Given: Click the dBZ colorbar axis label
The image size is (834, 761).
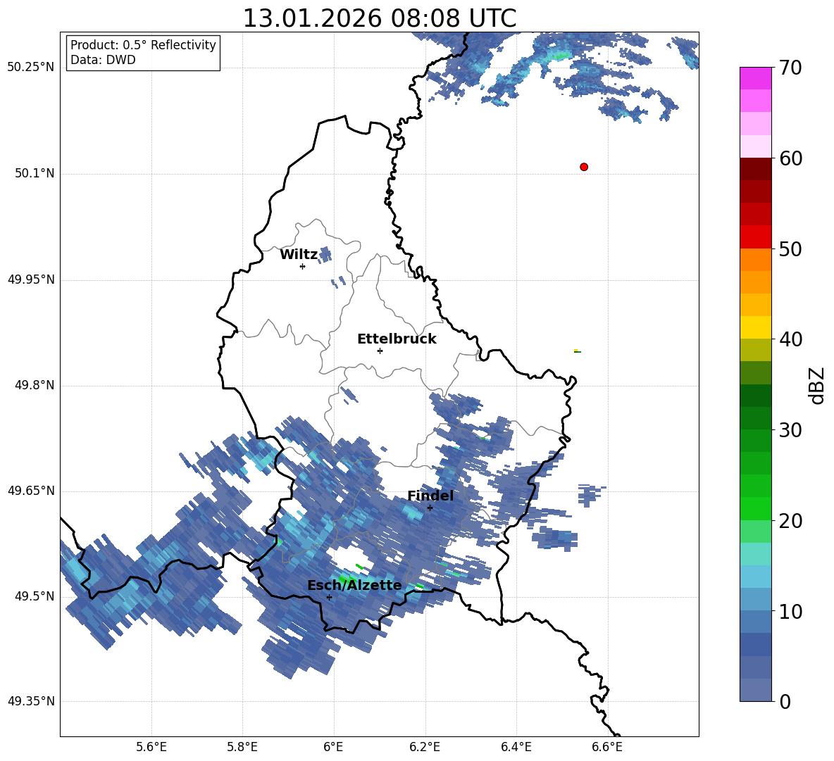Looking at the screenshot, I should point(817,385).
